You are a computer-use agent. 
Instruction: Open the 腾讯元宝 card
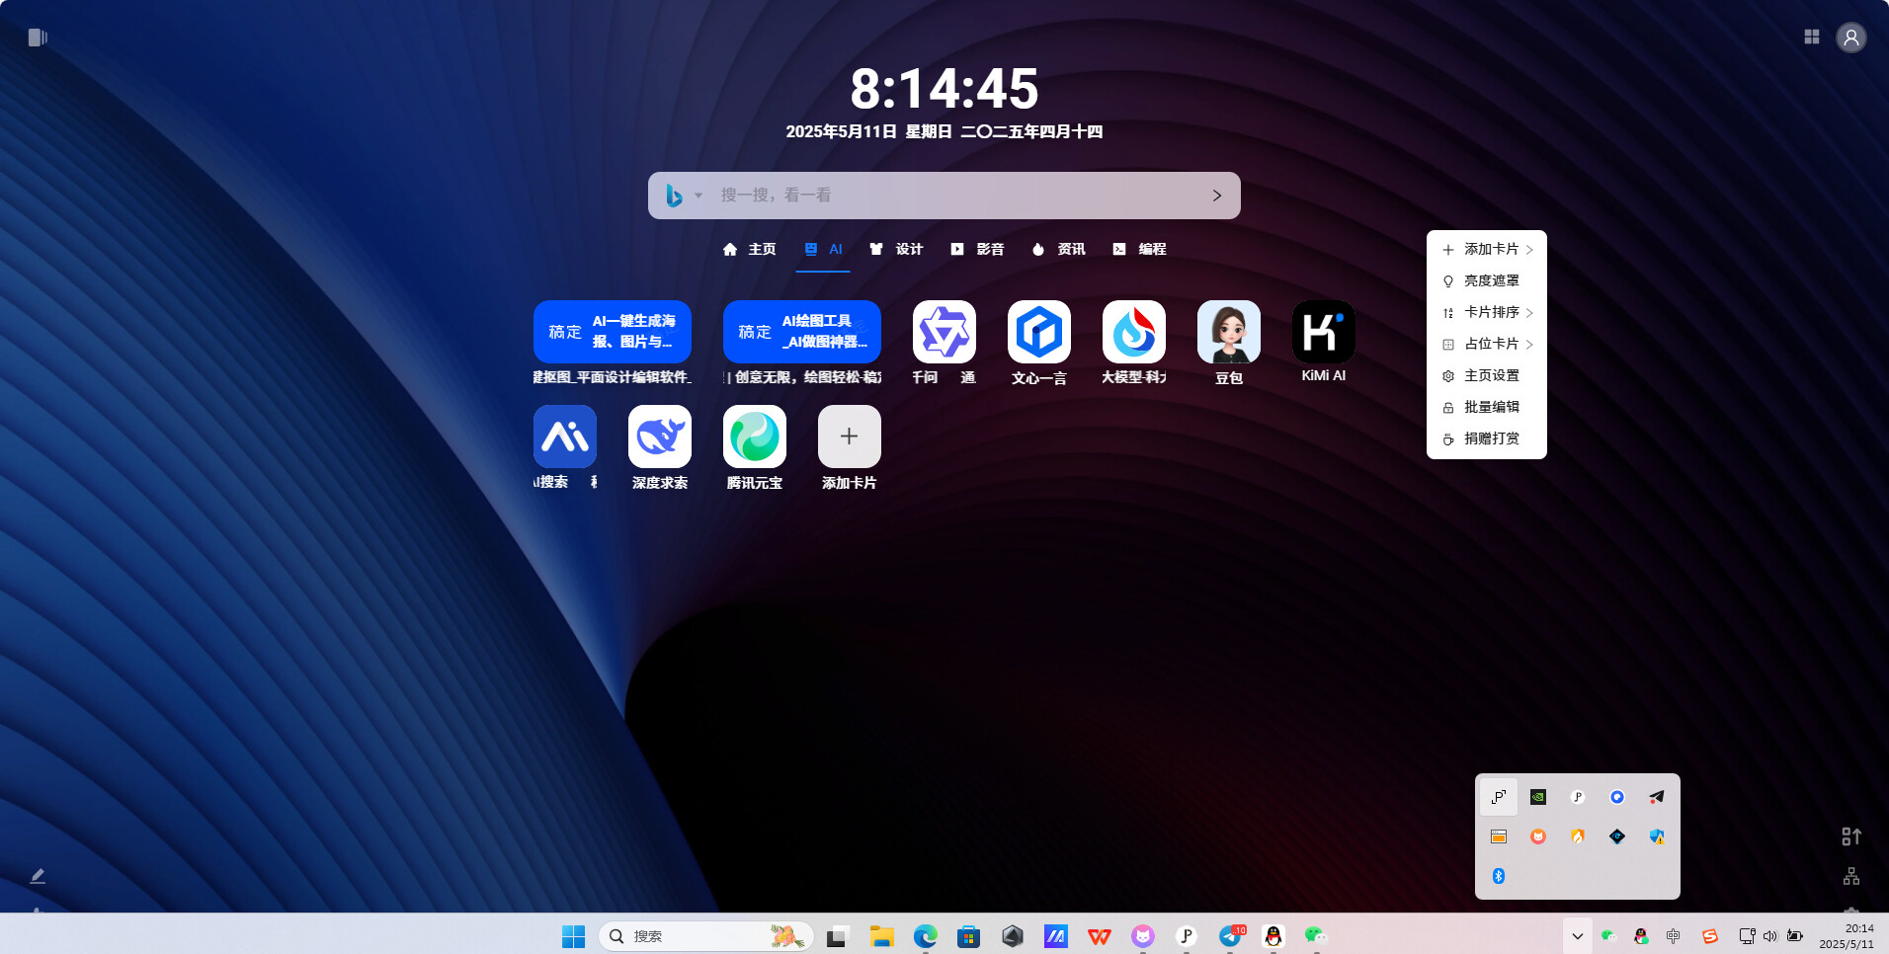(x=754, y=437)
